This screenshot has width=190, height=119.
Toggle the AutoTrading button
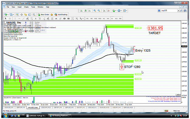click(x=61, y=14)
